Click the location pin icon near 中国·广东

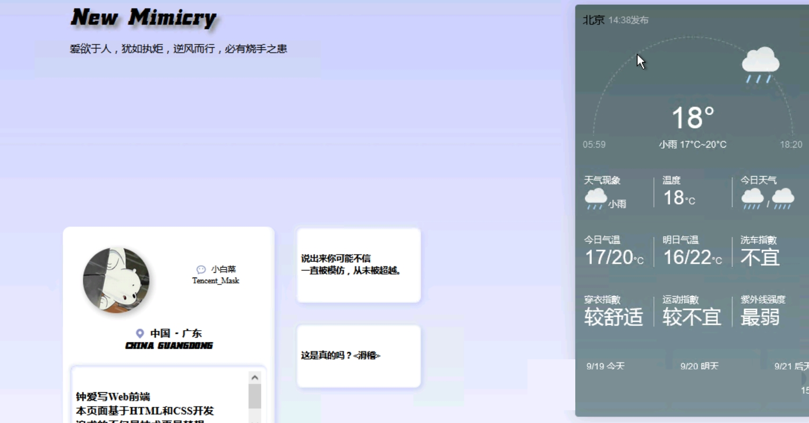140,333
